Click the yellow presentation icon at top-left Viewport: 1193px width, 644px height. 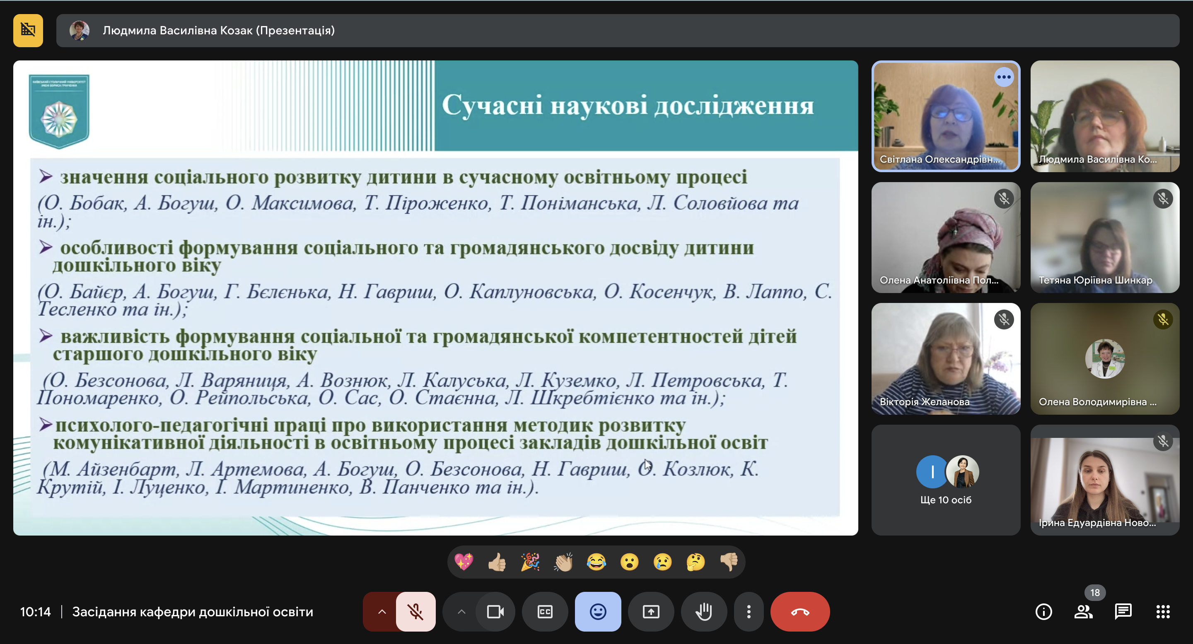coord(28,31)
